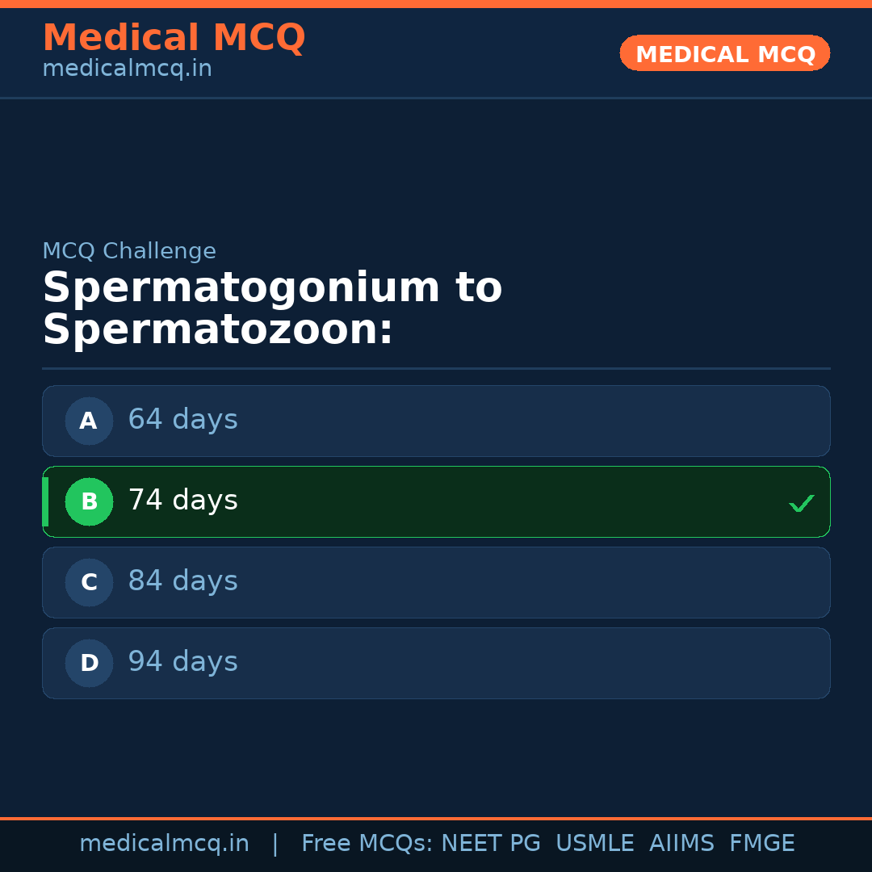The image size is (872, 872).
Task: Click the A option circle icon
Action: 89,421
